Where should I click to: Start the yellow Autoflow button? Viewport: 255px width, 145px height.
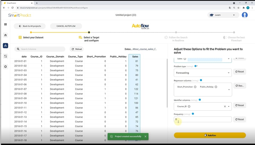tap(210, 135)
